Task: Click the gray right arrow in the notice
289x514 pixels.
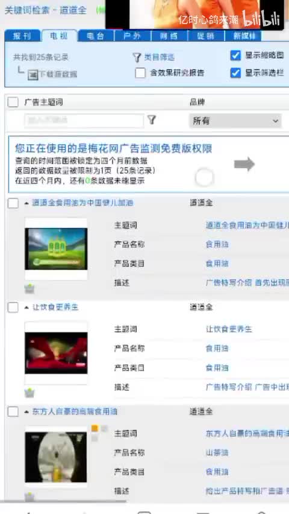Action: (244, 164)
